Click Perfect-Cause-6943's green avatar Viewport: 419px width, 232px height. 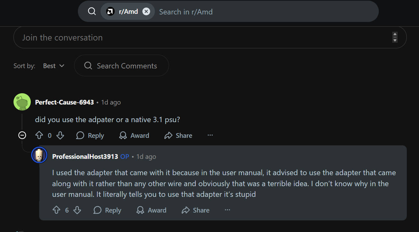pyautogui.click(x=22, y=102)
